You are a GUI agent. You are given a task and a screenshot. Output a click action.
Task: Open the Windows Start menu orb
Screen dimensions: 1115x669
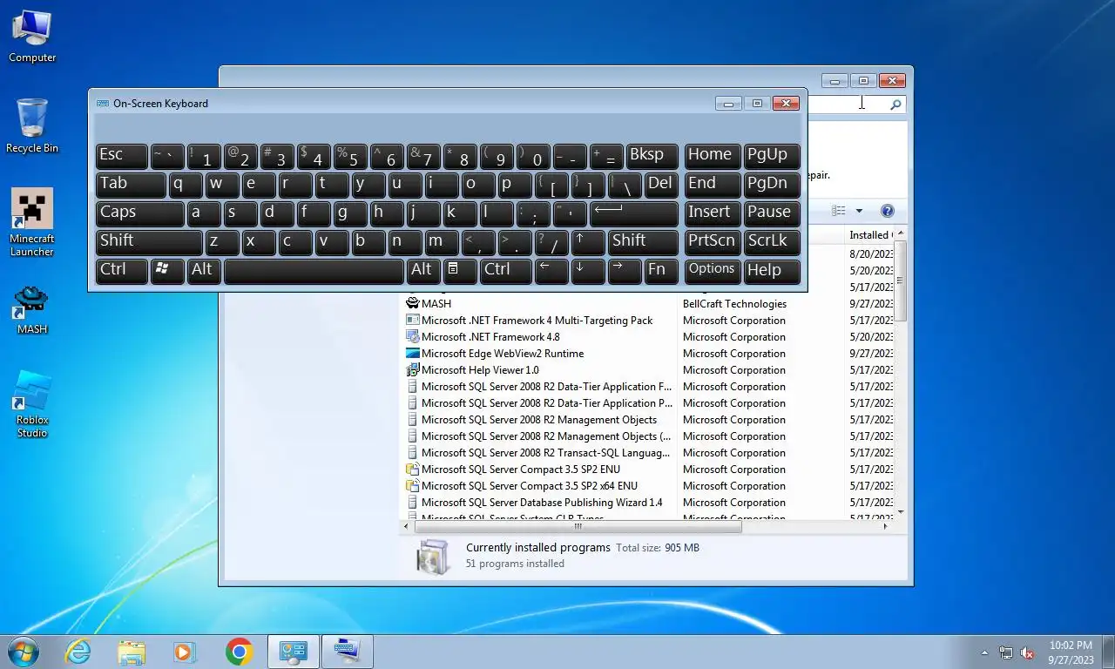click(x=22, y=652)
